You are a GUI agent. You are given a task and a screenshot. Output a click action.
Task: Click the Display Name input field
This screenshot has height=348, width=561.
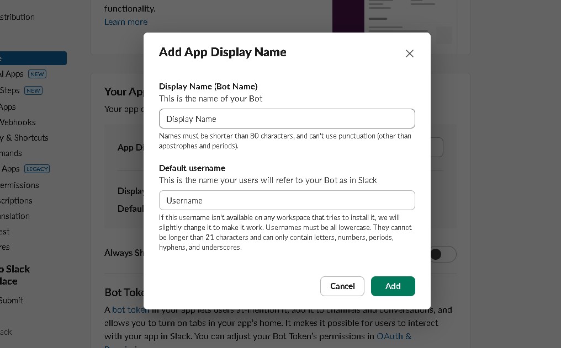(287, 119)
